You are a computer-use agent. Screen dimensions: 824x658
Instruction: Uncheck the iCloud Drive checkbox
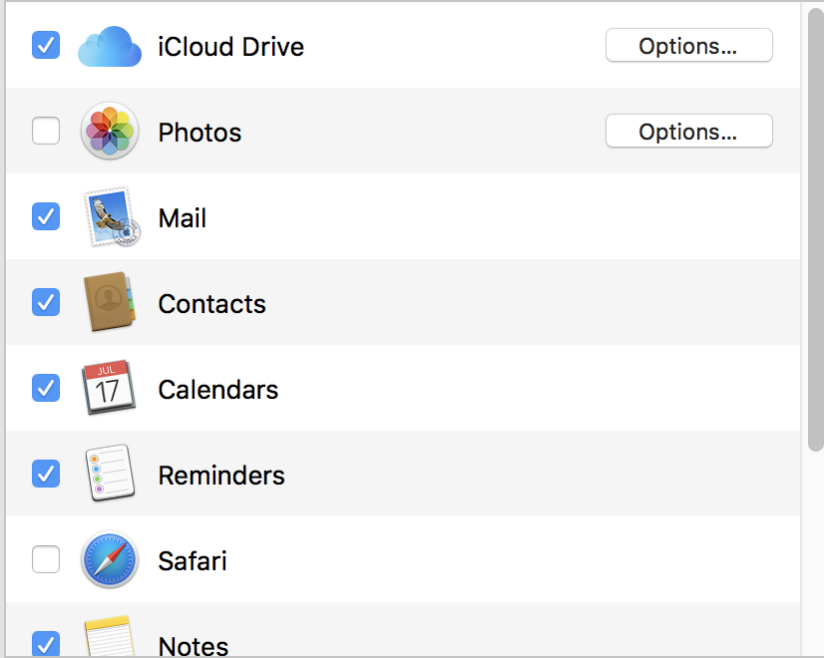(46, 45)
